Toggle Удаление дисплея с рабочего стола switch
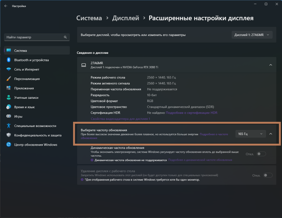Image resolution: width=282 pixels, height=218 pixels. pyautogui.click(x=268, y=175)
